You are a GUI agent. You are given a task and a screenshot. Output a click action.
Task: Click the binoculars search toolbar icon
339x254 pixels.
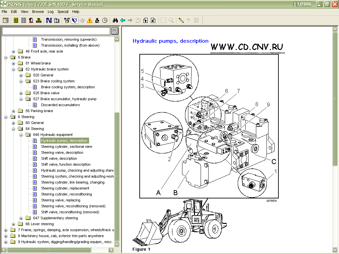point(115,21)
